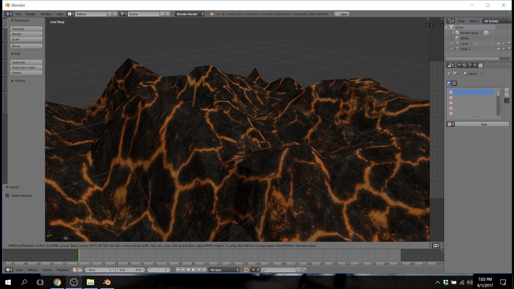Image resolution: width=514 pixels, height=289 pixels.
Task: Click the Rotate button
Action: [x=27, y=34]
